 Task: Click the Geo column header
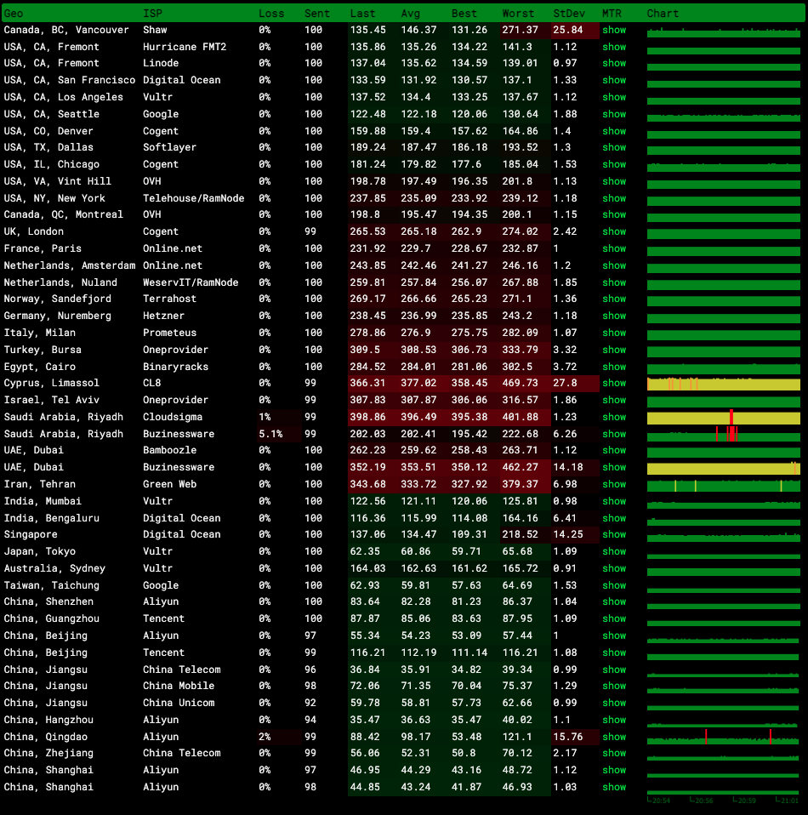(14, 14)
